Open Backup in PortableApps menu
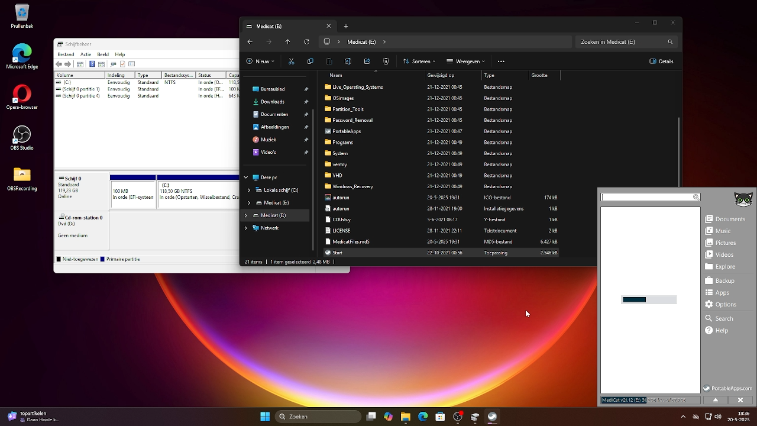 [719, 280]
